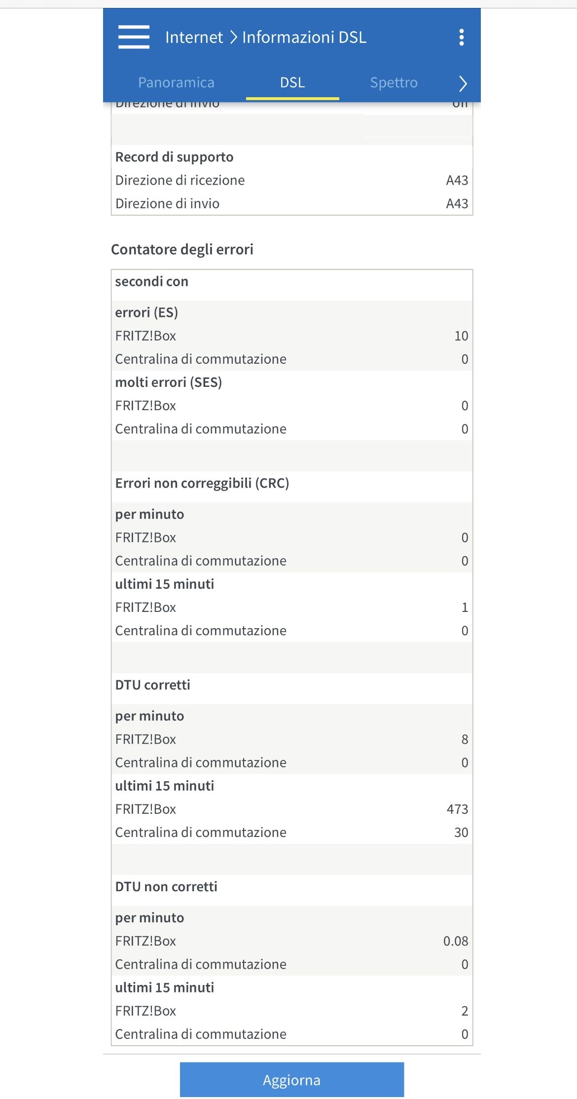Switch to the Panoramica tab
This screenshot has width=577, height=1099.
[176, 82]
